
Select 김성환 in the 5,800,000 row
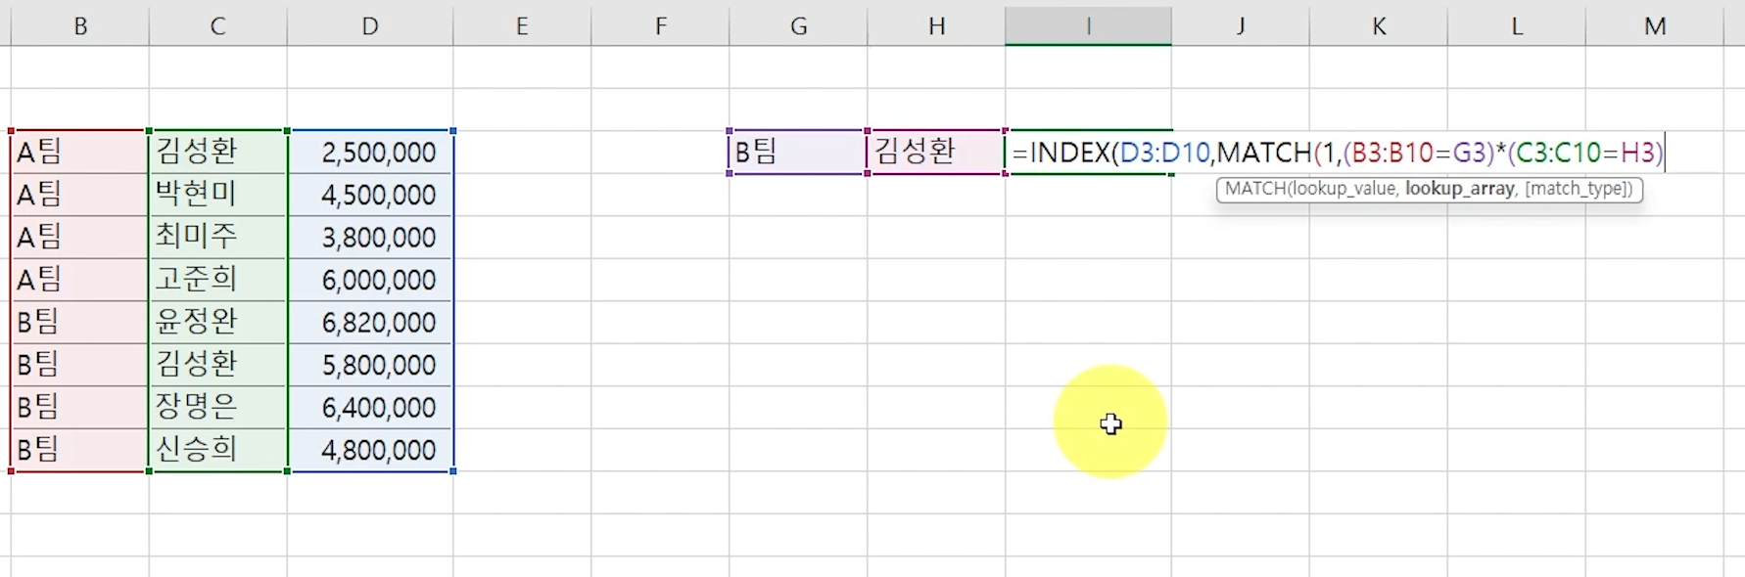coord(218,365)
